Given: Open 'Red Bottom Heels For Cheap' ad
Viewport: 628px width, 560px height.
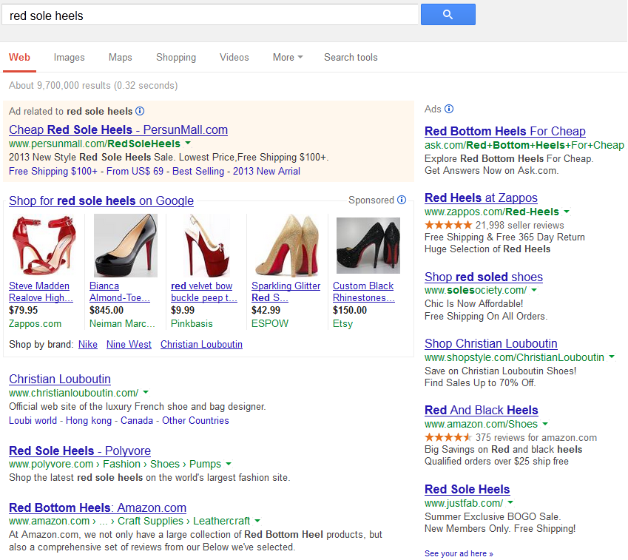Looking at the screenshot, I should (504, 131).
